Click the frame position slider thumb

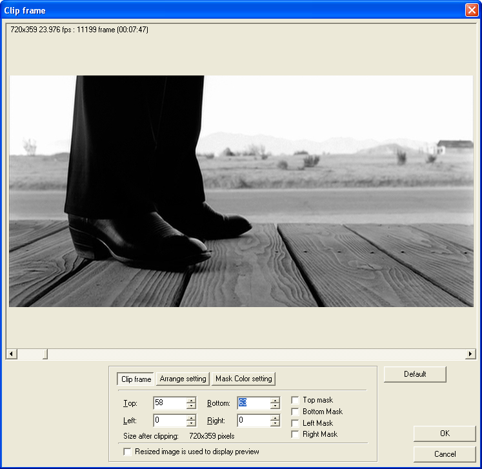pyautogui.click(x=45, y=354)
